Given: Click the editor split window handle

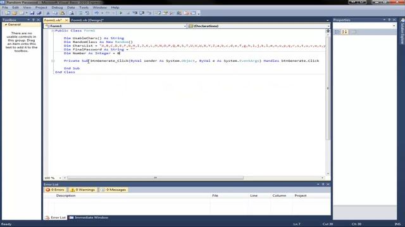Looking at the screenshot, I should coord(328,31).
